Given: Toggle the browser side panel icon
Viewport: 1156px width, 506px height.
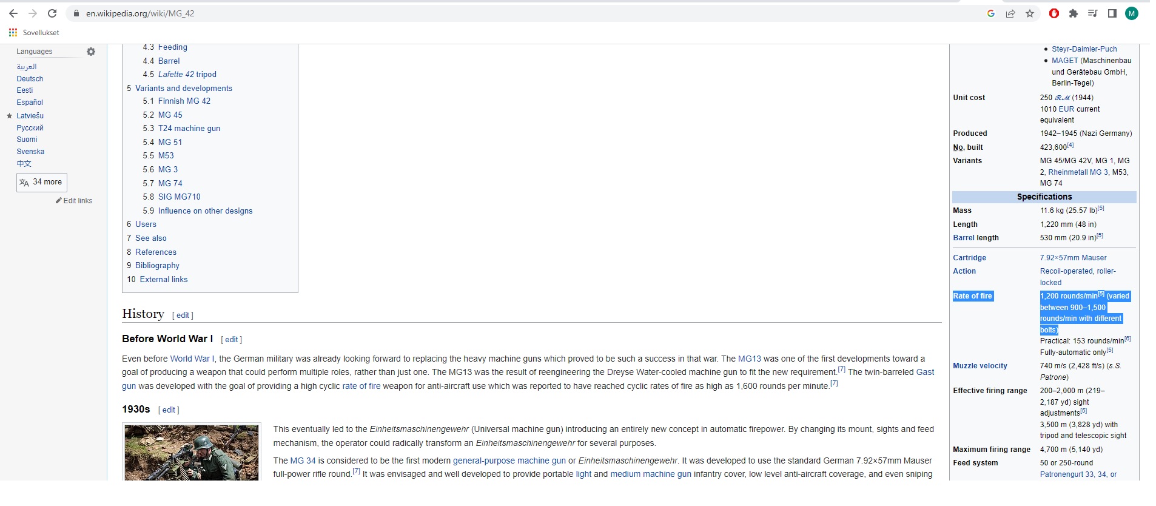Looking at the screenshot, I should (1112, 13).
